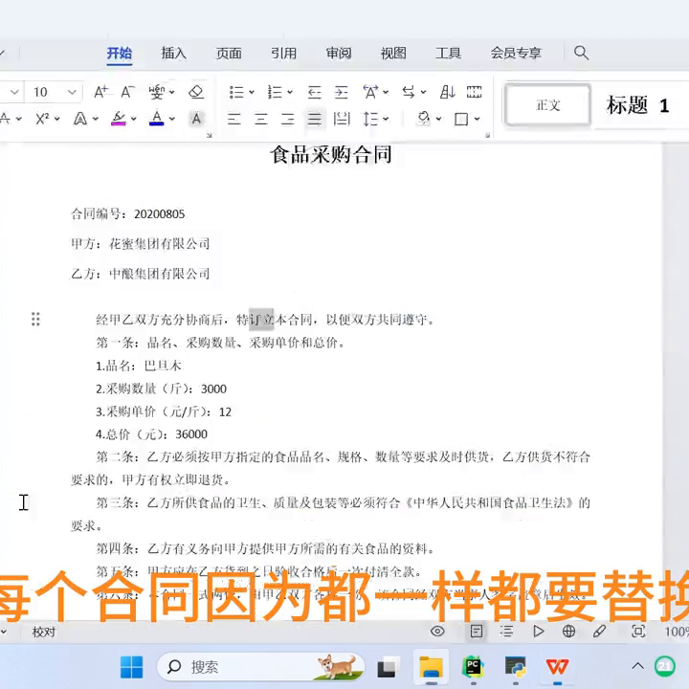This screenshot has width=689, height=689.
Task: Apply distributed alignment
Action: pyautogui.click(x=342, y=119)
